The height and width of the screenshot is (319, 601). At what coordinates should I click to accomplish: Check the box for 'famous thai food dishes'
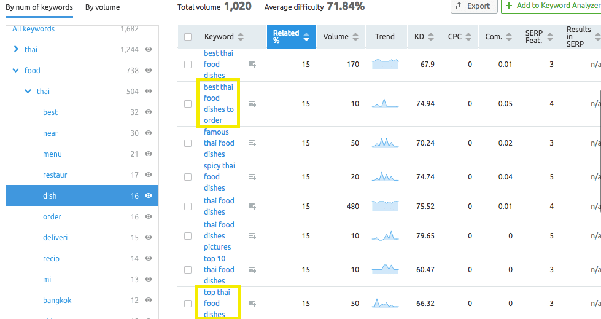[x=188, y=143]
